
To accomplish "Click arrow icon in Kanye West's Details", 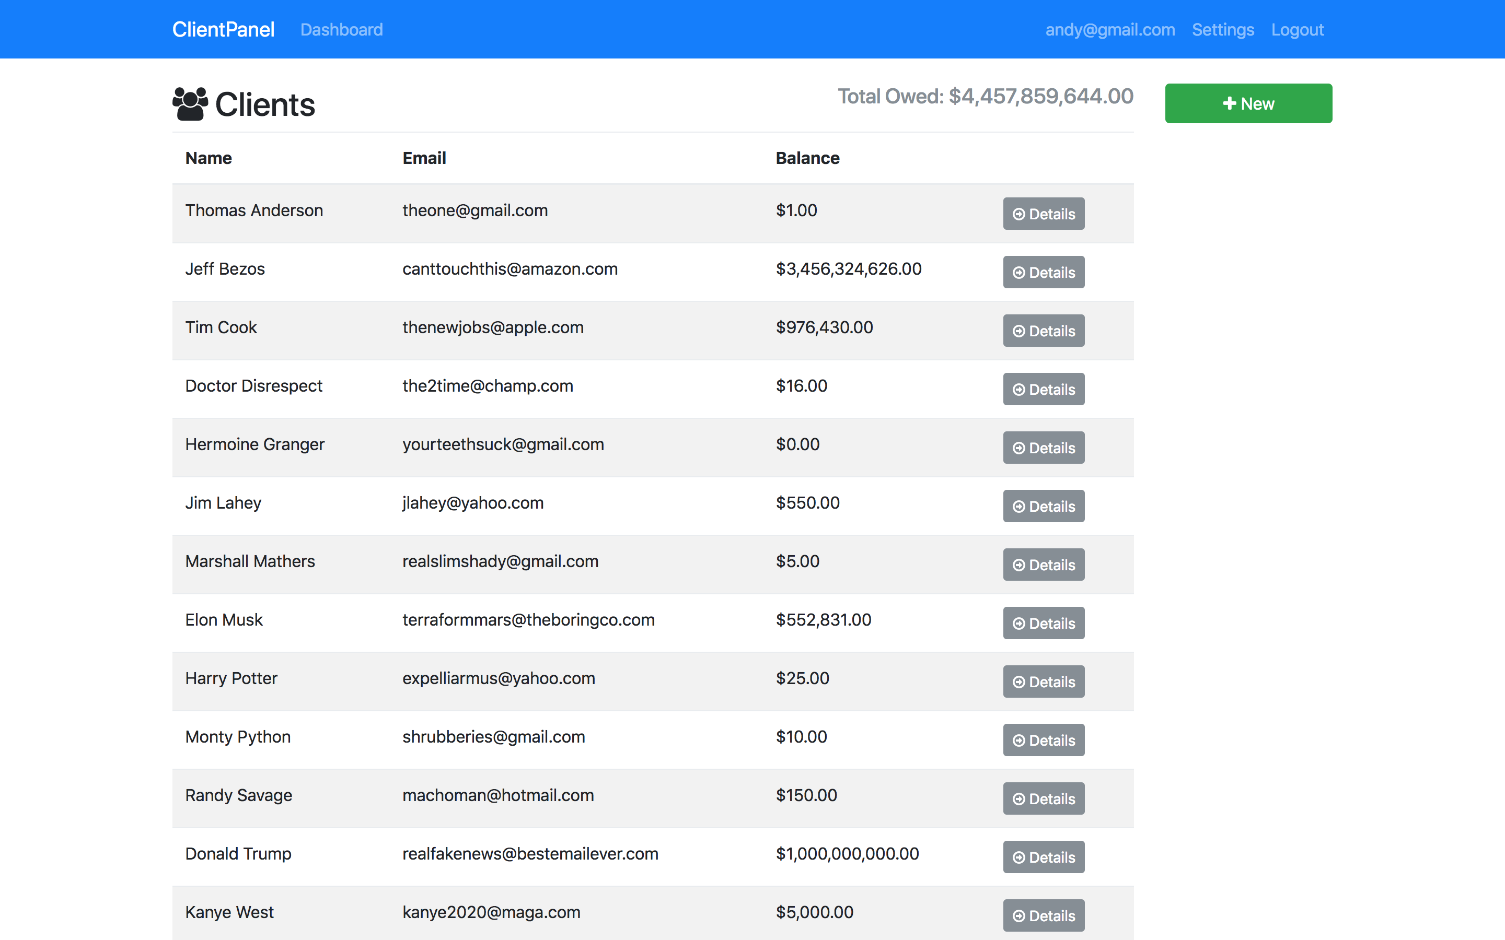I will pyautogui.click(x=1018, y=916).
